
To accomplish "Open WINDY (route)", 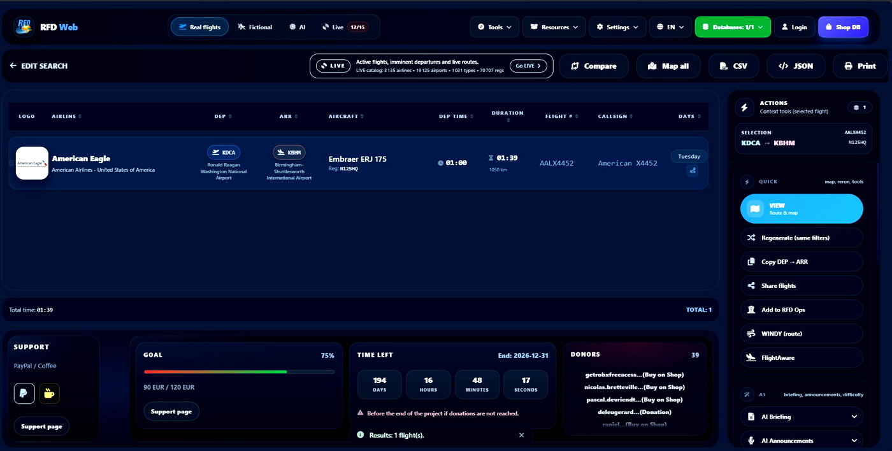I will click(802, 334).
